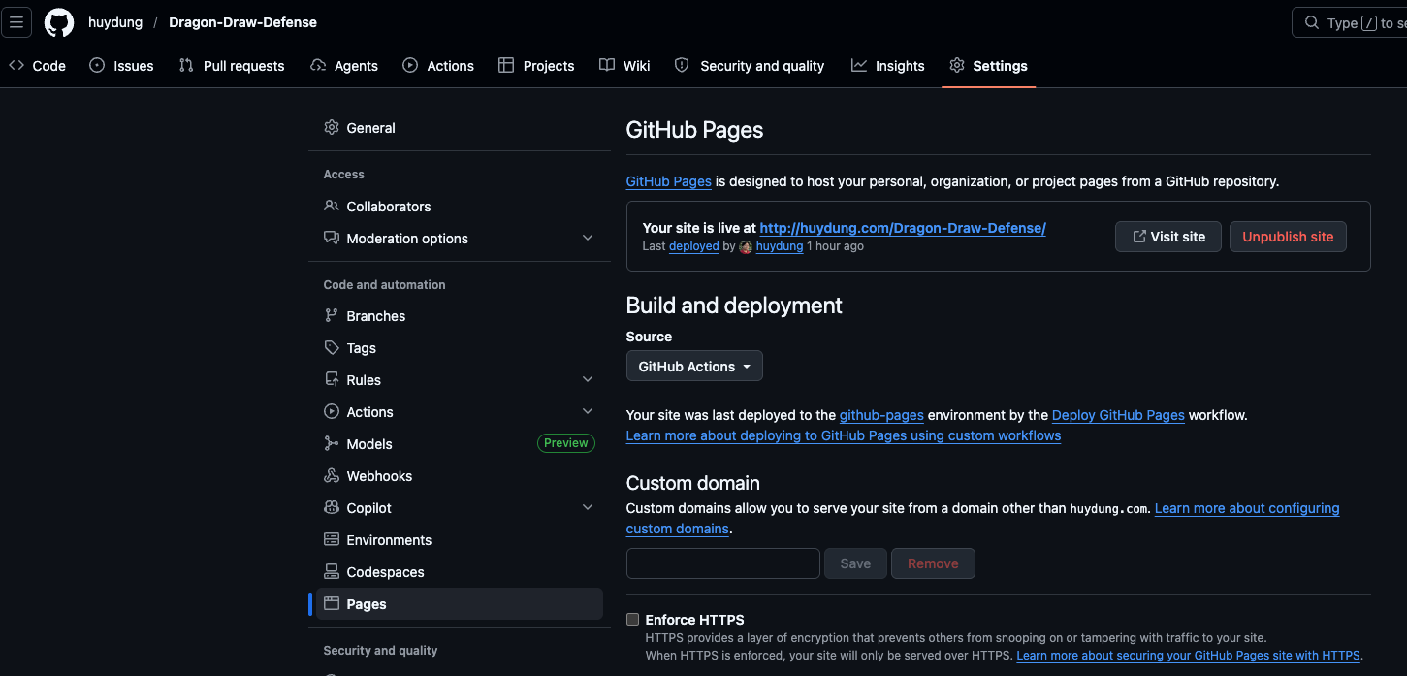Click the custom domain Save button
1407x676 pixels.
point(855,563)
